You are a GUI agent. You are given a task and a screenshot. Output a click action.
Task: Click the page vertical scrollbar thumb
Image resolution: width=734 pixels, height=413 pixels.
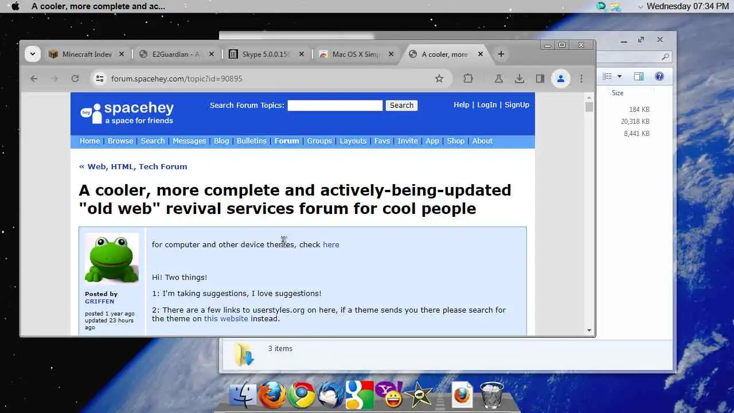pyautogui.click(x=589, y=107)
